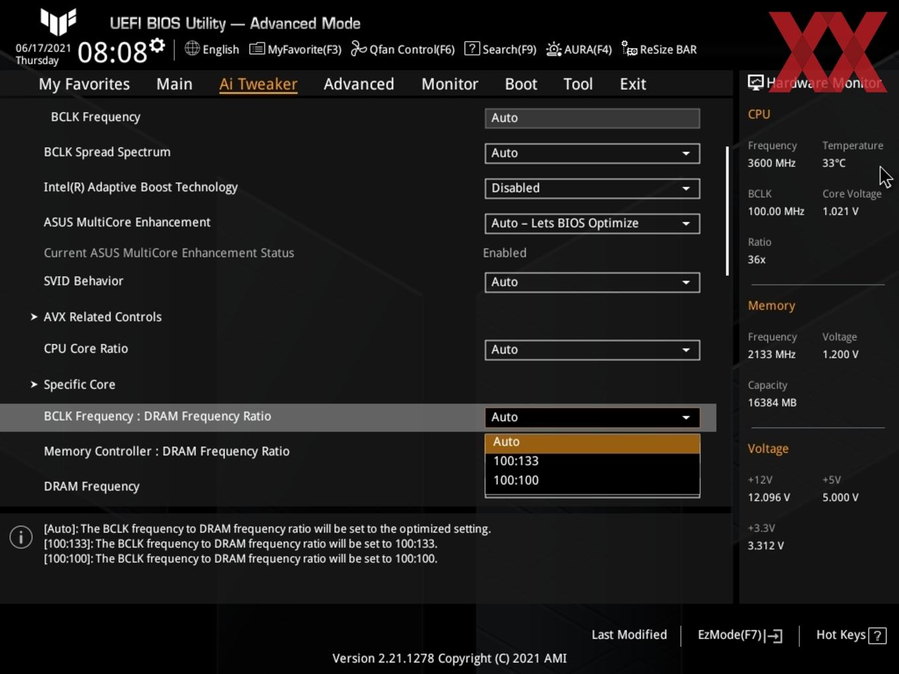Click the Hot Keys question mark icon
The width and height of the screenshot is (899, 674).
877,636
